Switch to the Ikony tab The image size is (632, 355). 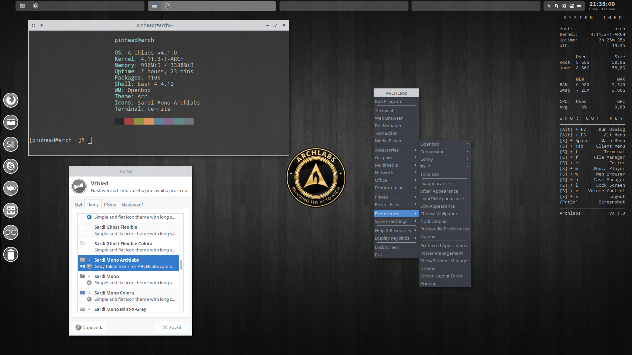coord(93,204)
